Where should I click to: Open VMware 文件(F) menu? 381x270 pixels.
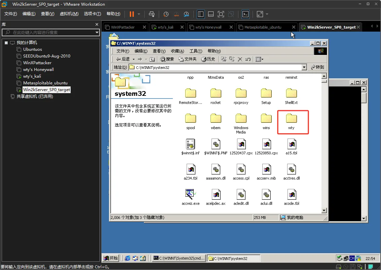(10, 13)
